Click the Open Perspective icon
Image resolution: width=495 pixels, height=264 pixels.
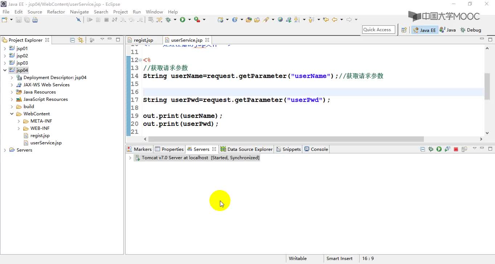[404, 30]
